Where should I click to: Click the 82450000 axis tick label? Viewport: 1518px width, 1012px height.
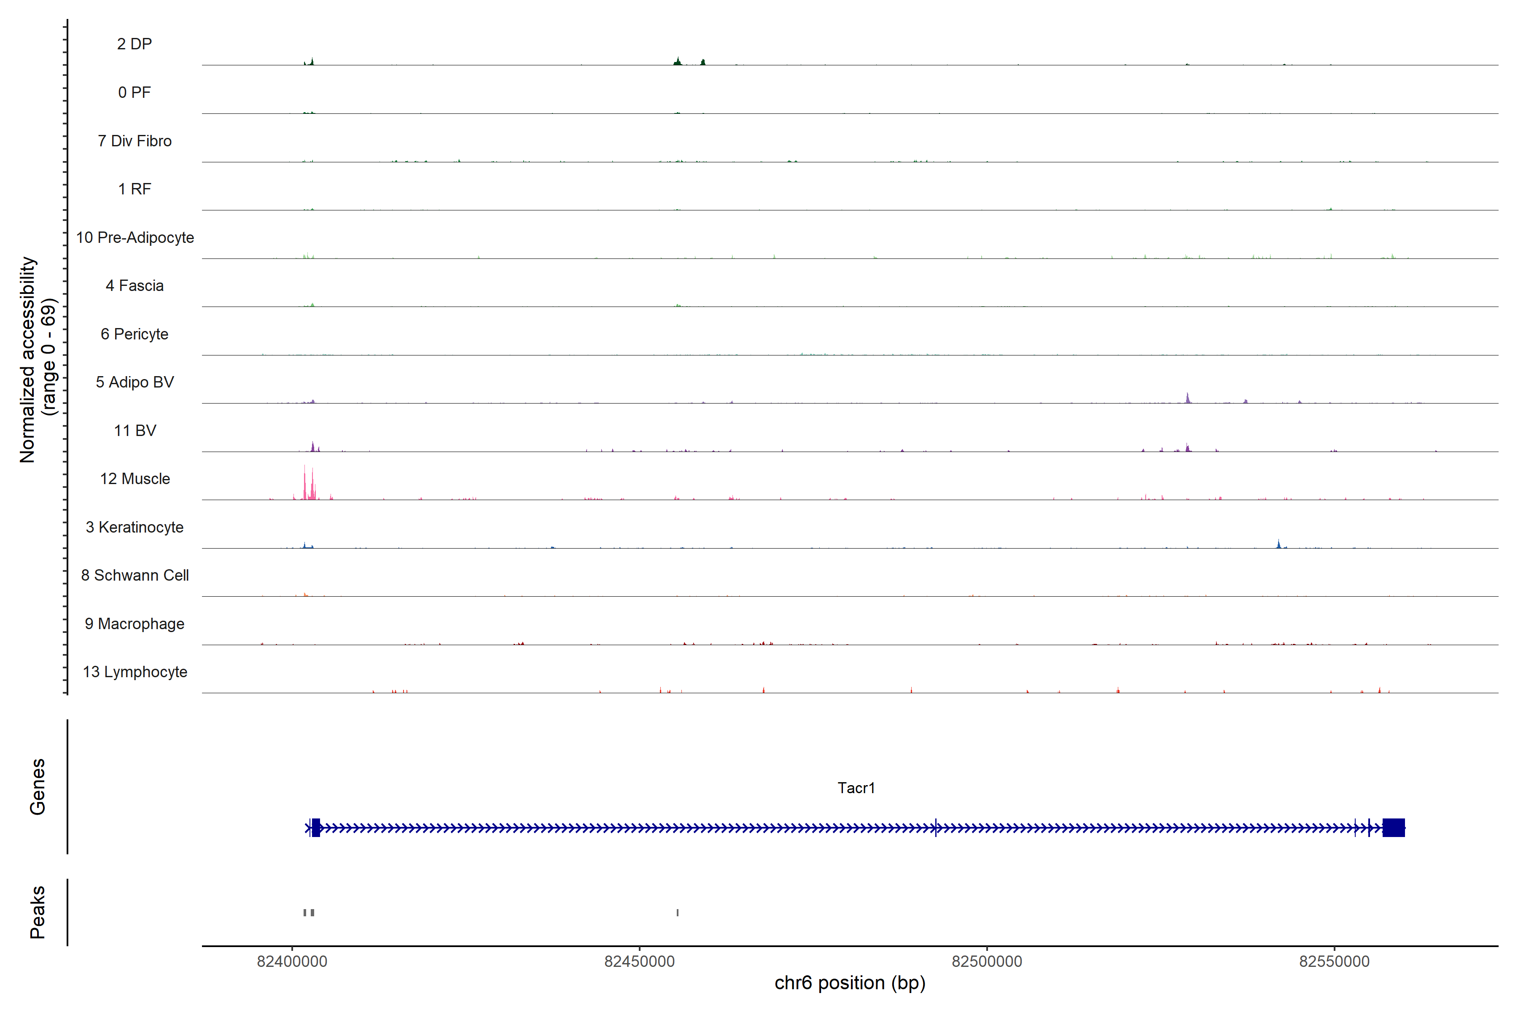click(x=639, y=962)
